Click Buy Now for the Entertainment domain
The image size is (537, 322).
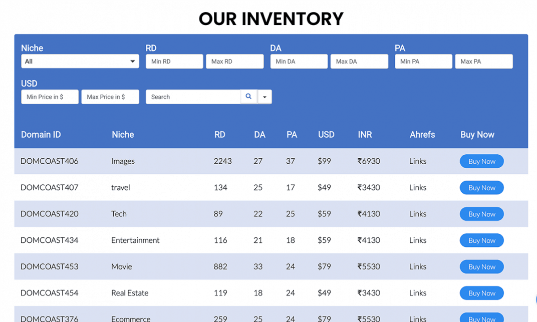click(481, 240)
